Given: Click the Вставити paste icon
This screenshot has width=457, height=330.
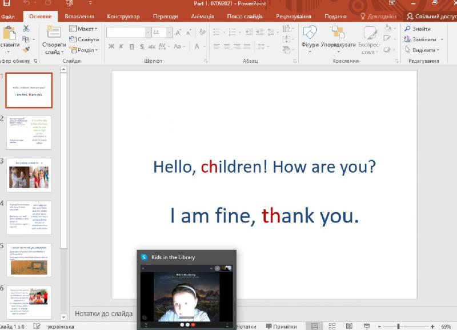Looking at the screenshot, I should click(x=9, y=33).
